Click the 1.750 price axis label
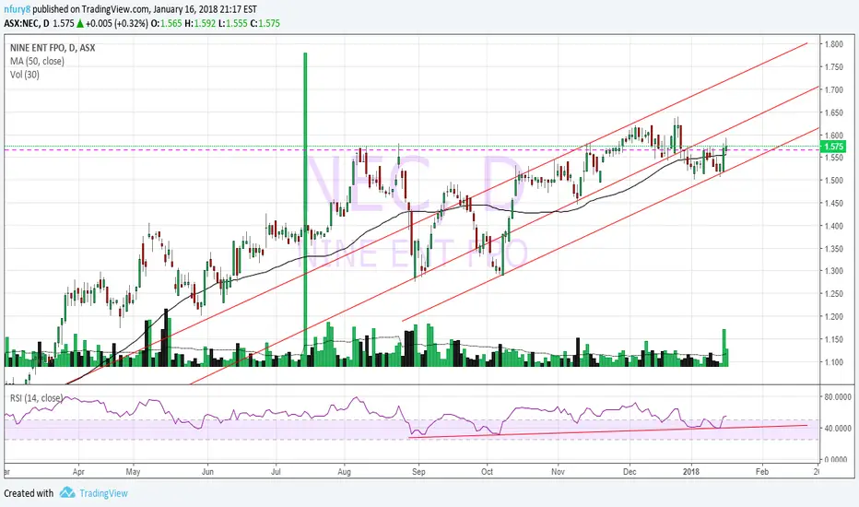Screen dimensions: 859x507 tap(833, 67)
